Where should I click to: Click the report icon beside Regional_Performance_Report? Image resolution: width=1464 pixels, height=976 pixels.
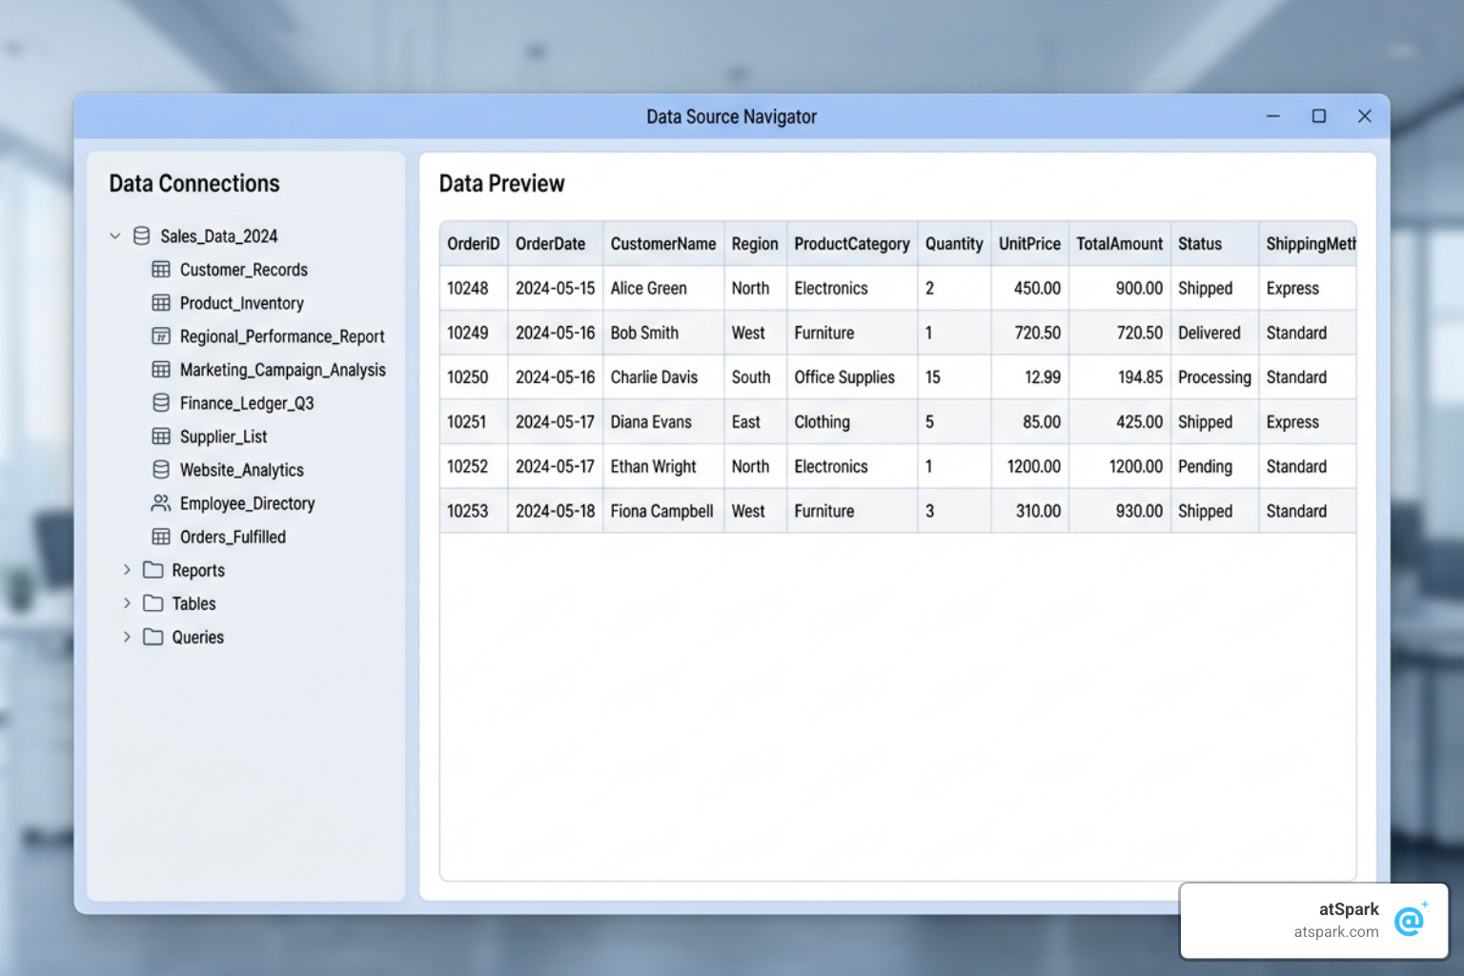click(161, 336)
